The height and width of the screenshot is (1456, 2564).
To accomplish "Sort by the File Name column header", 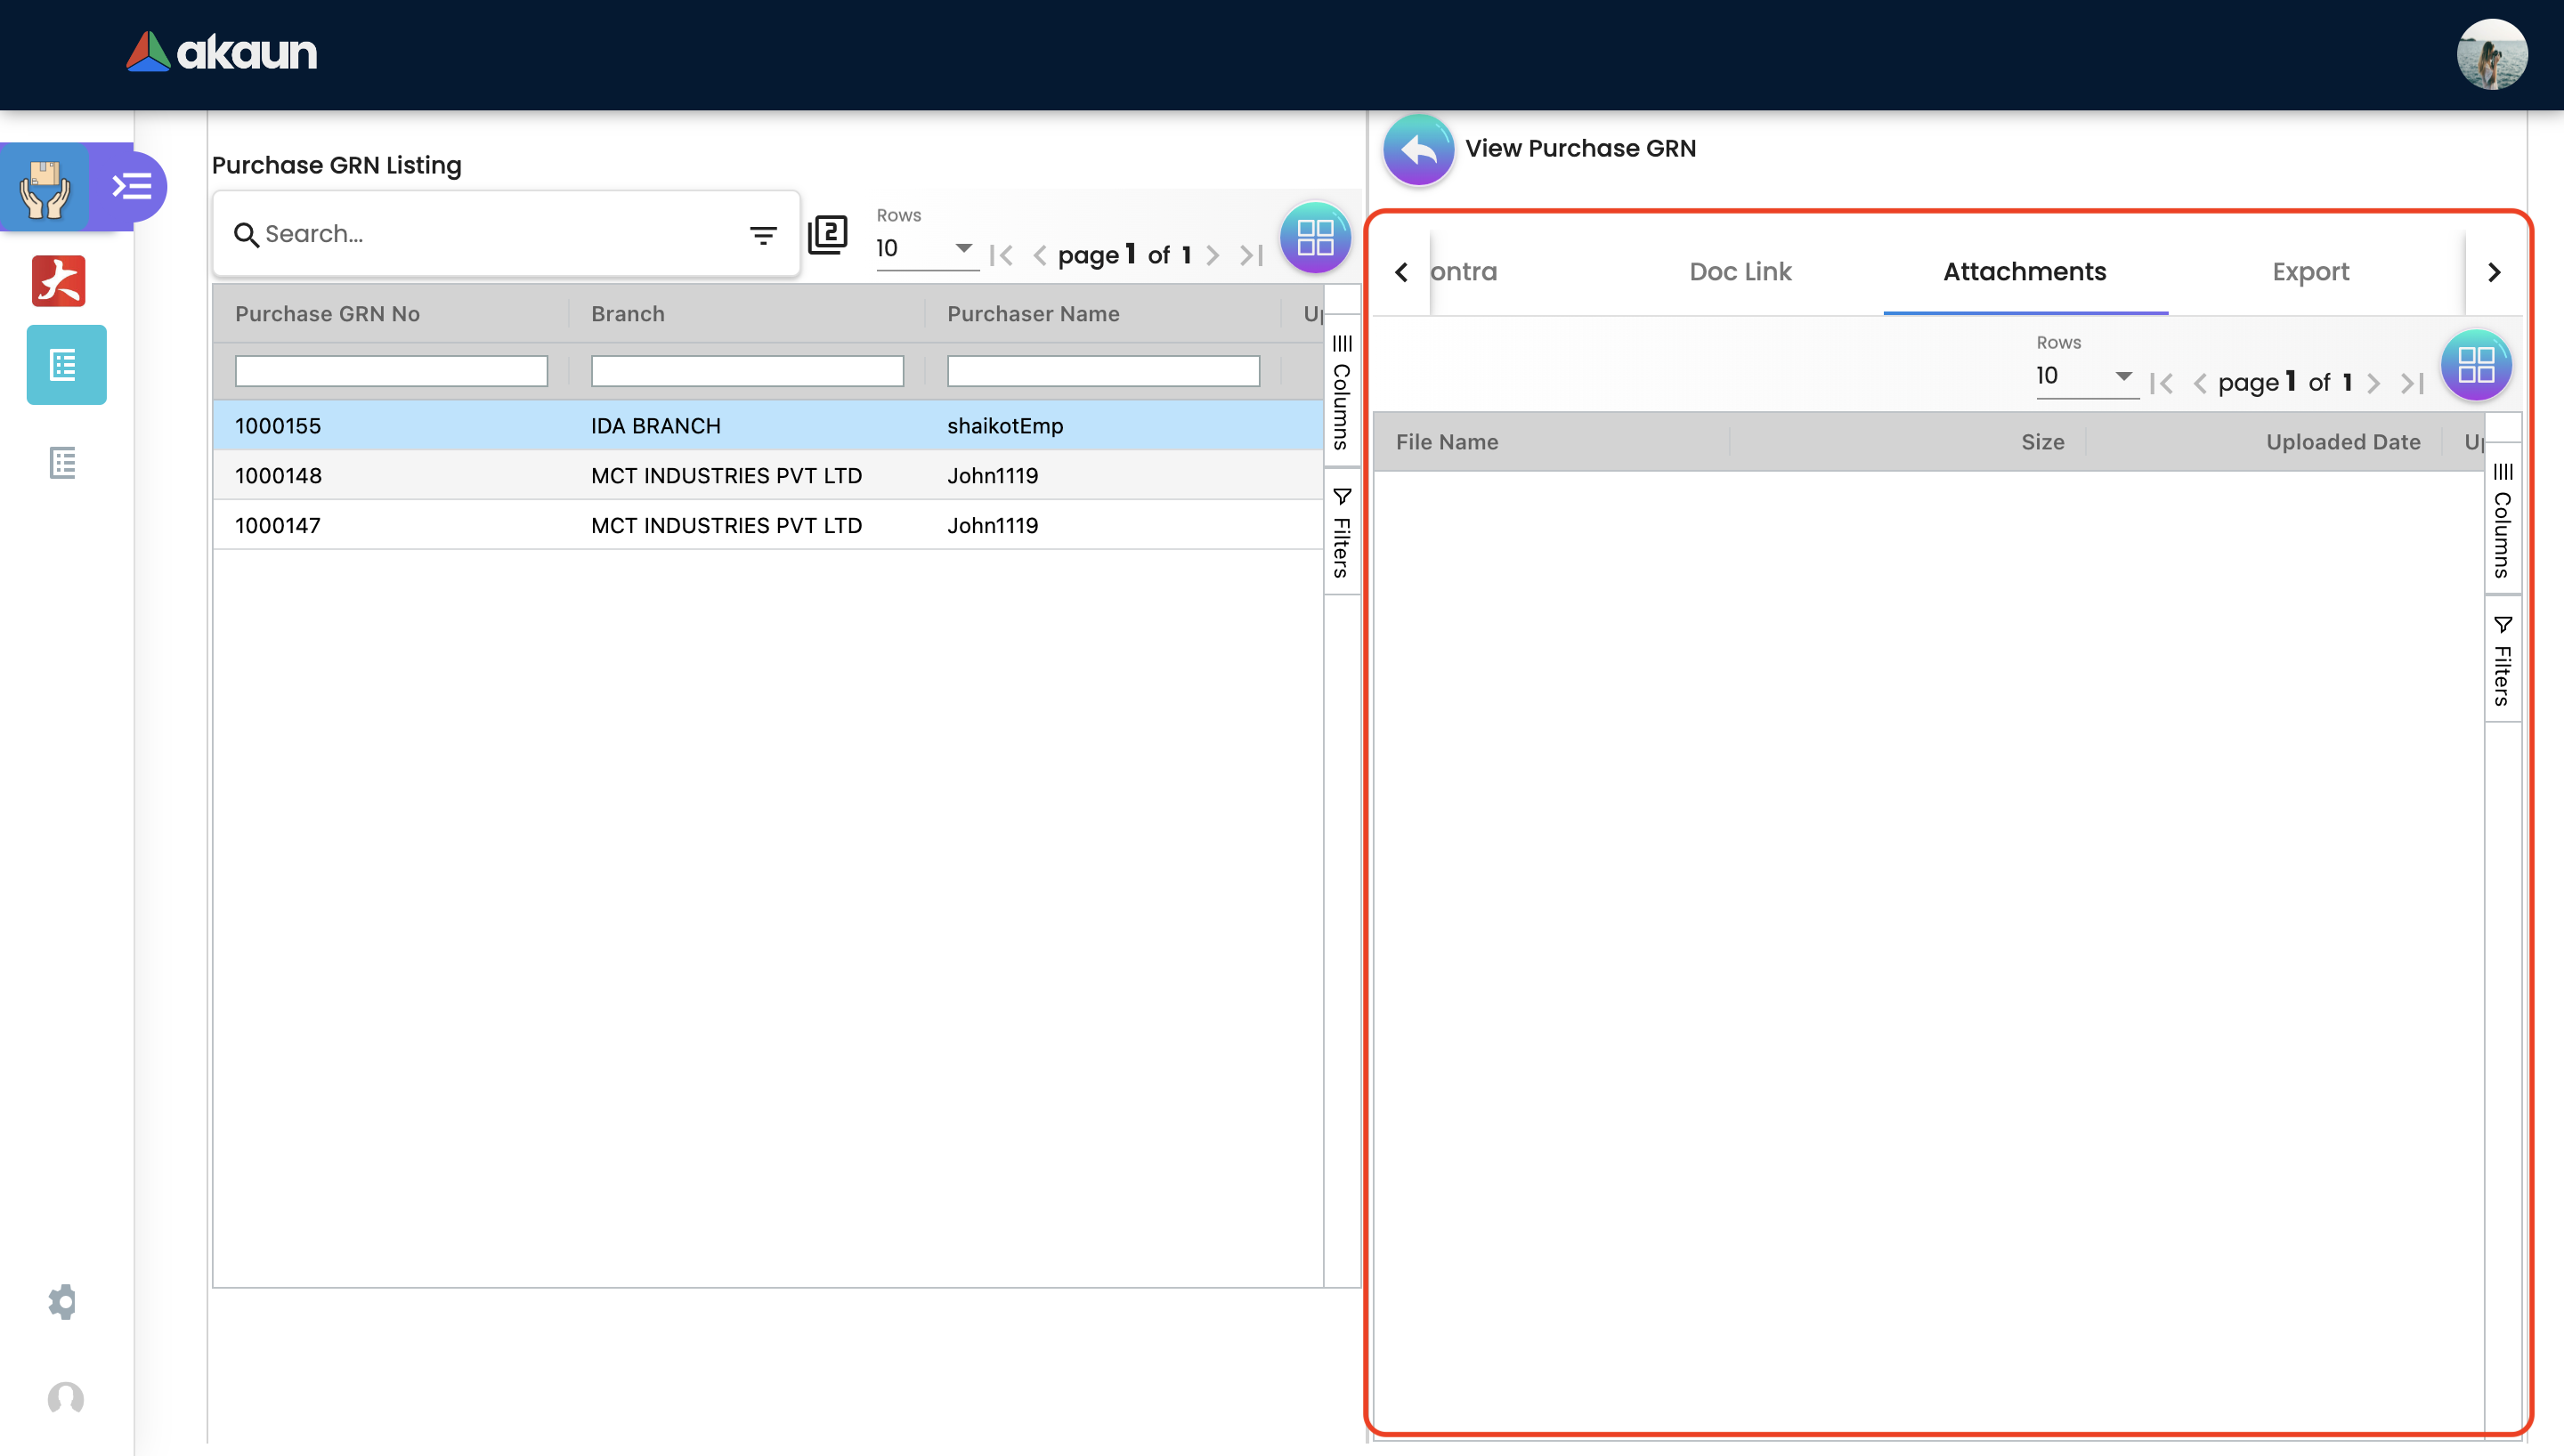I will pyautogui.click(x=1447, y=442).
